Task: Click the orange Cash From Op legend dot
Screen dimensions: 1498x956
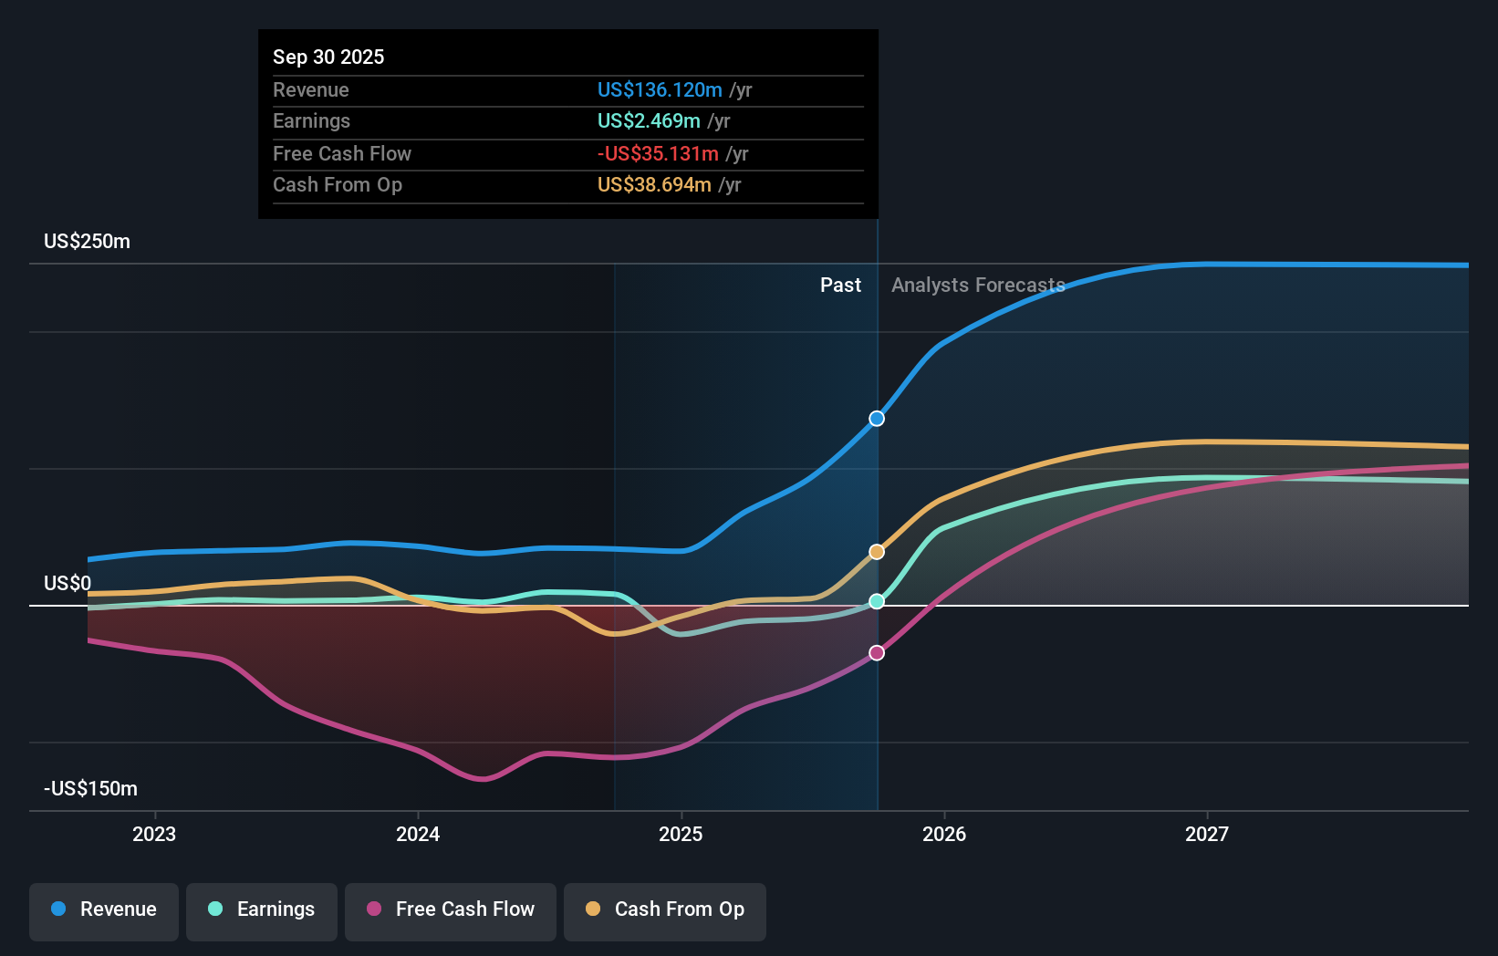Action: click(x=594, y=909)
